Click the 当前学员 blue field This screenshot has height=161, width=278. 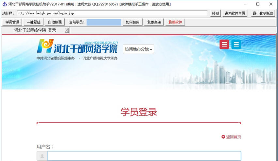pos(104,22)
